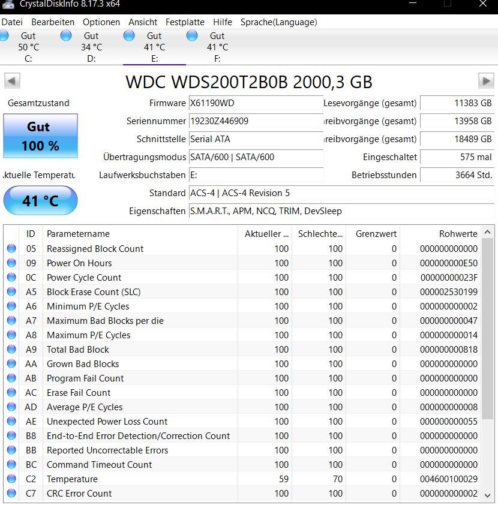Click status icon of Program Fail Count

click(x=11, y=378)
